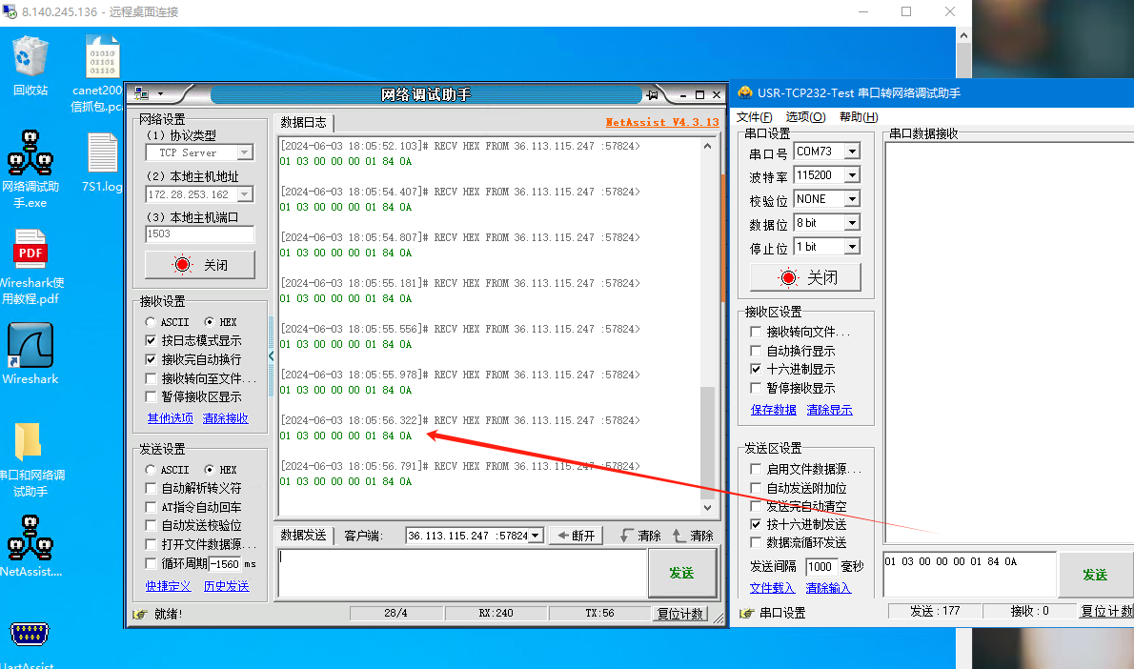Screen dimensions: 1134x669
Task: Open the 协议类型 TCP Server dropdown
Action: (x=245, y=152)
